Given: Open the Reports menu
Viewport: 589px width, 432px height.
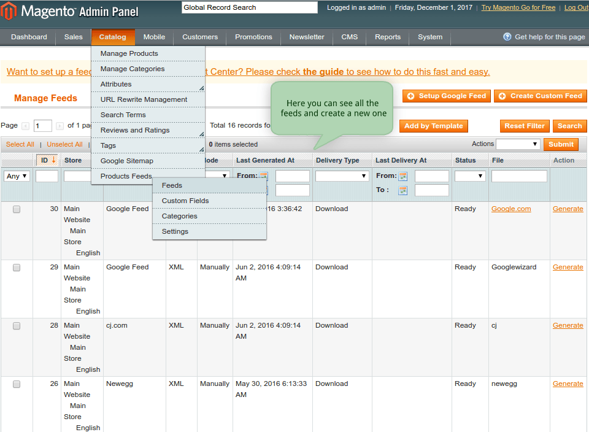Looking at the screenshot, I should (388, 37).
